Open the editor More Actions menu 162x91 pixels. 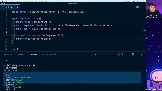click(142, 7)
